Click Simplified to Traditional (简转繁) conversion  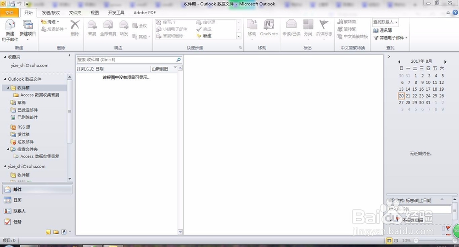(x=347, y=29)
